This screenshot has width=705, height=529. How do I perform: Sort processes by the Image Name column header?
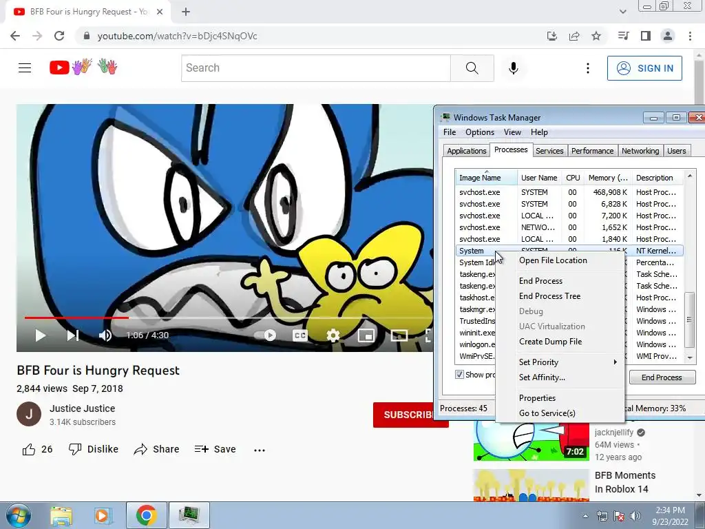pyautogui.click(x=486, y=178)
